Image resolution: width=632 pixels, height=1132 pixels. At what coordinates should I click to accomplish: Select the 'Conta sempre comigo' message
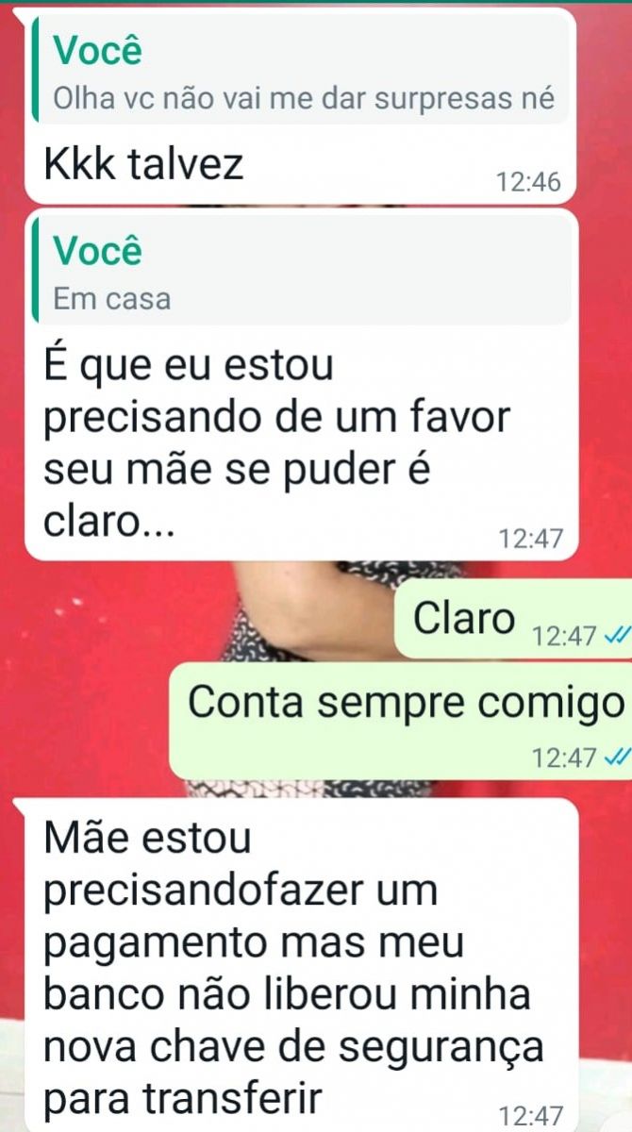coord(400,721)
